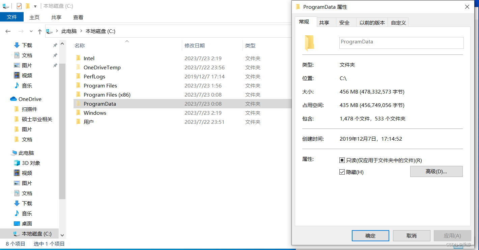Viewport: 479px width, 250px height.
Task: Click the Program Files (x86) folder icon
Action: (78, 95)
